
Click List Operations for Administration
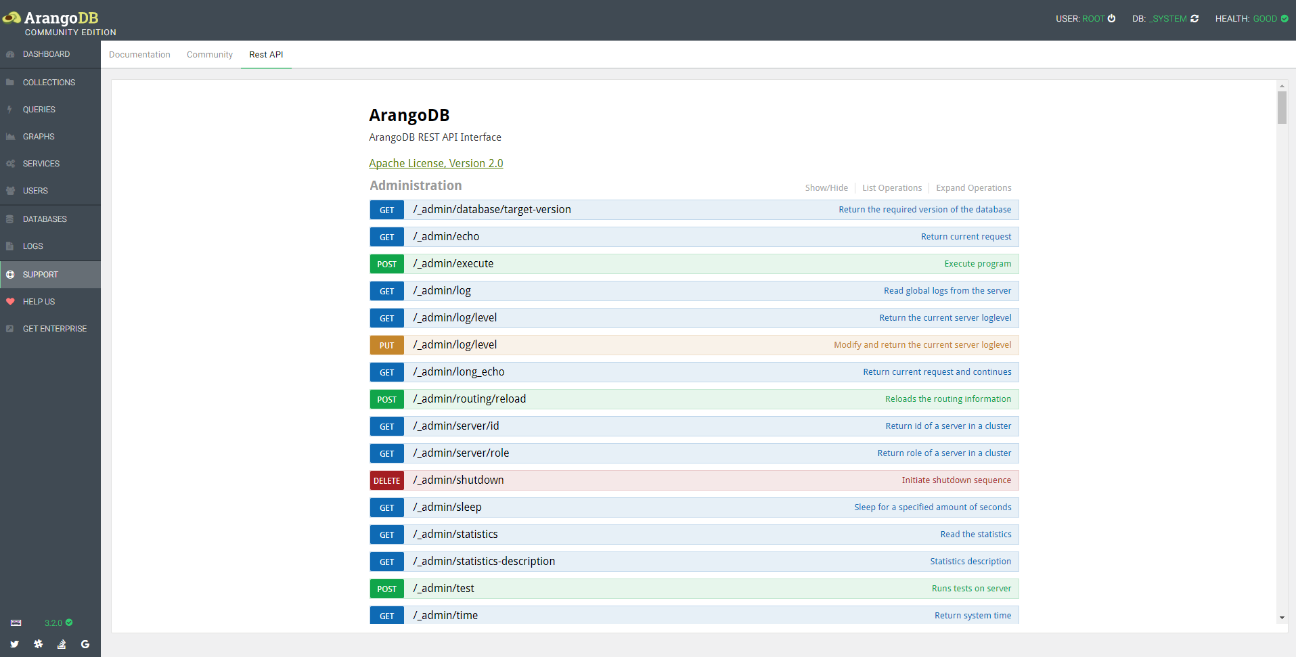coord(891,188)
